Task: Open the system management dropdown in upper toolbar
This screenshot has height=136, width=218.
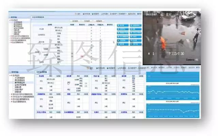Action: click(x=123, y=14)
